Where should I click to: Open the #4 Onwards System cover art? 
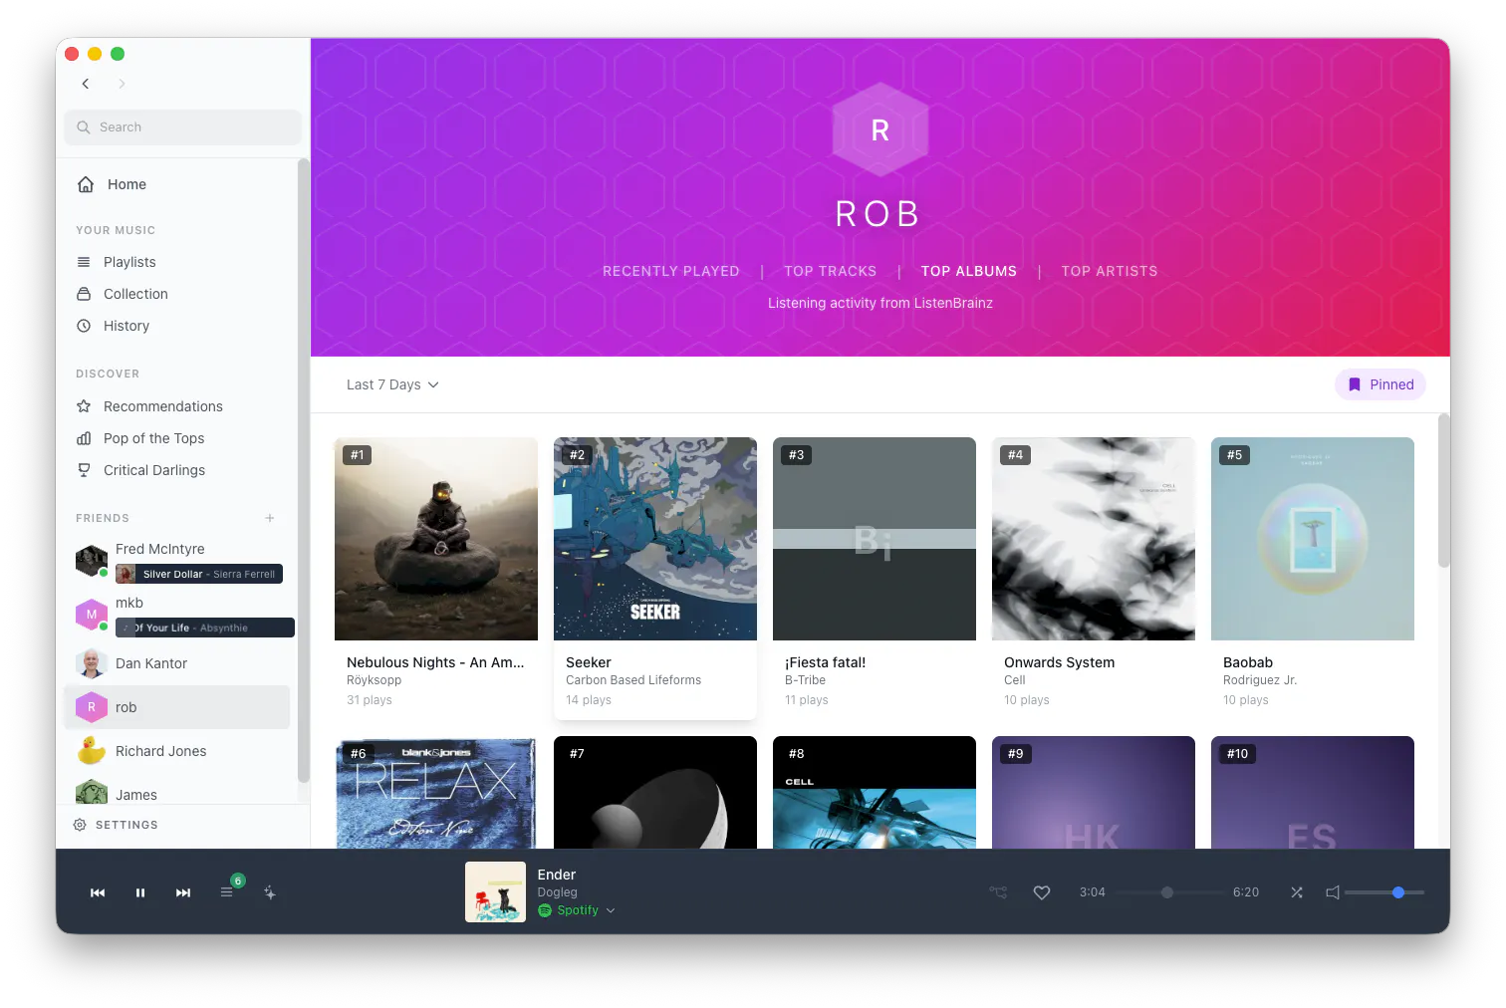[x=1094, y=539]
